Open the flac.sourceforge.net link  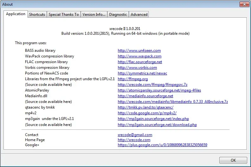[x=140, y=62]
